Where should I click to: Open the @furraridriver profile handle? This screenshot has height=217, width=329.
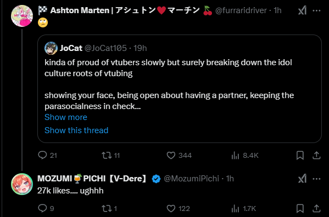[x=241, y=10]
